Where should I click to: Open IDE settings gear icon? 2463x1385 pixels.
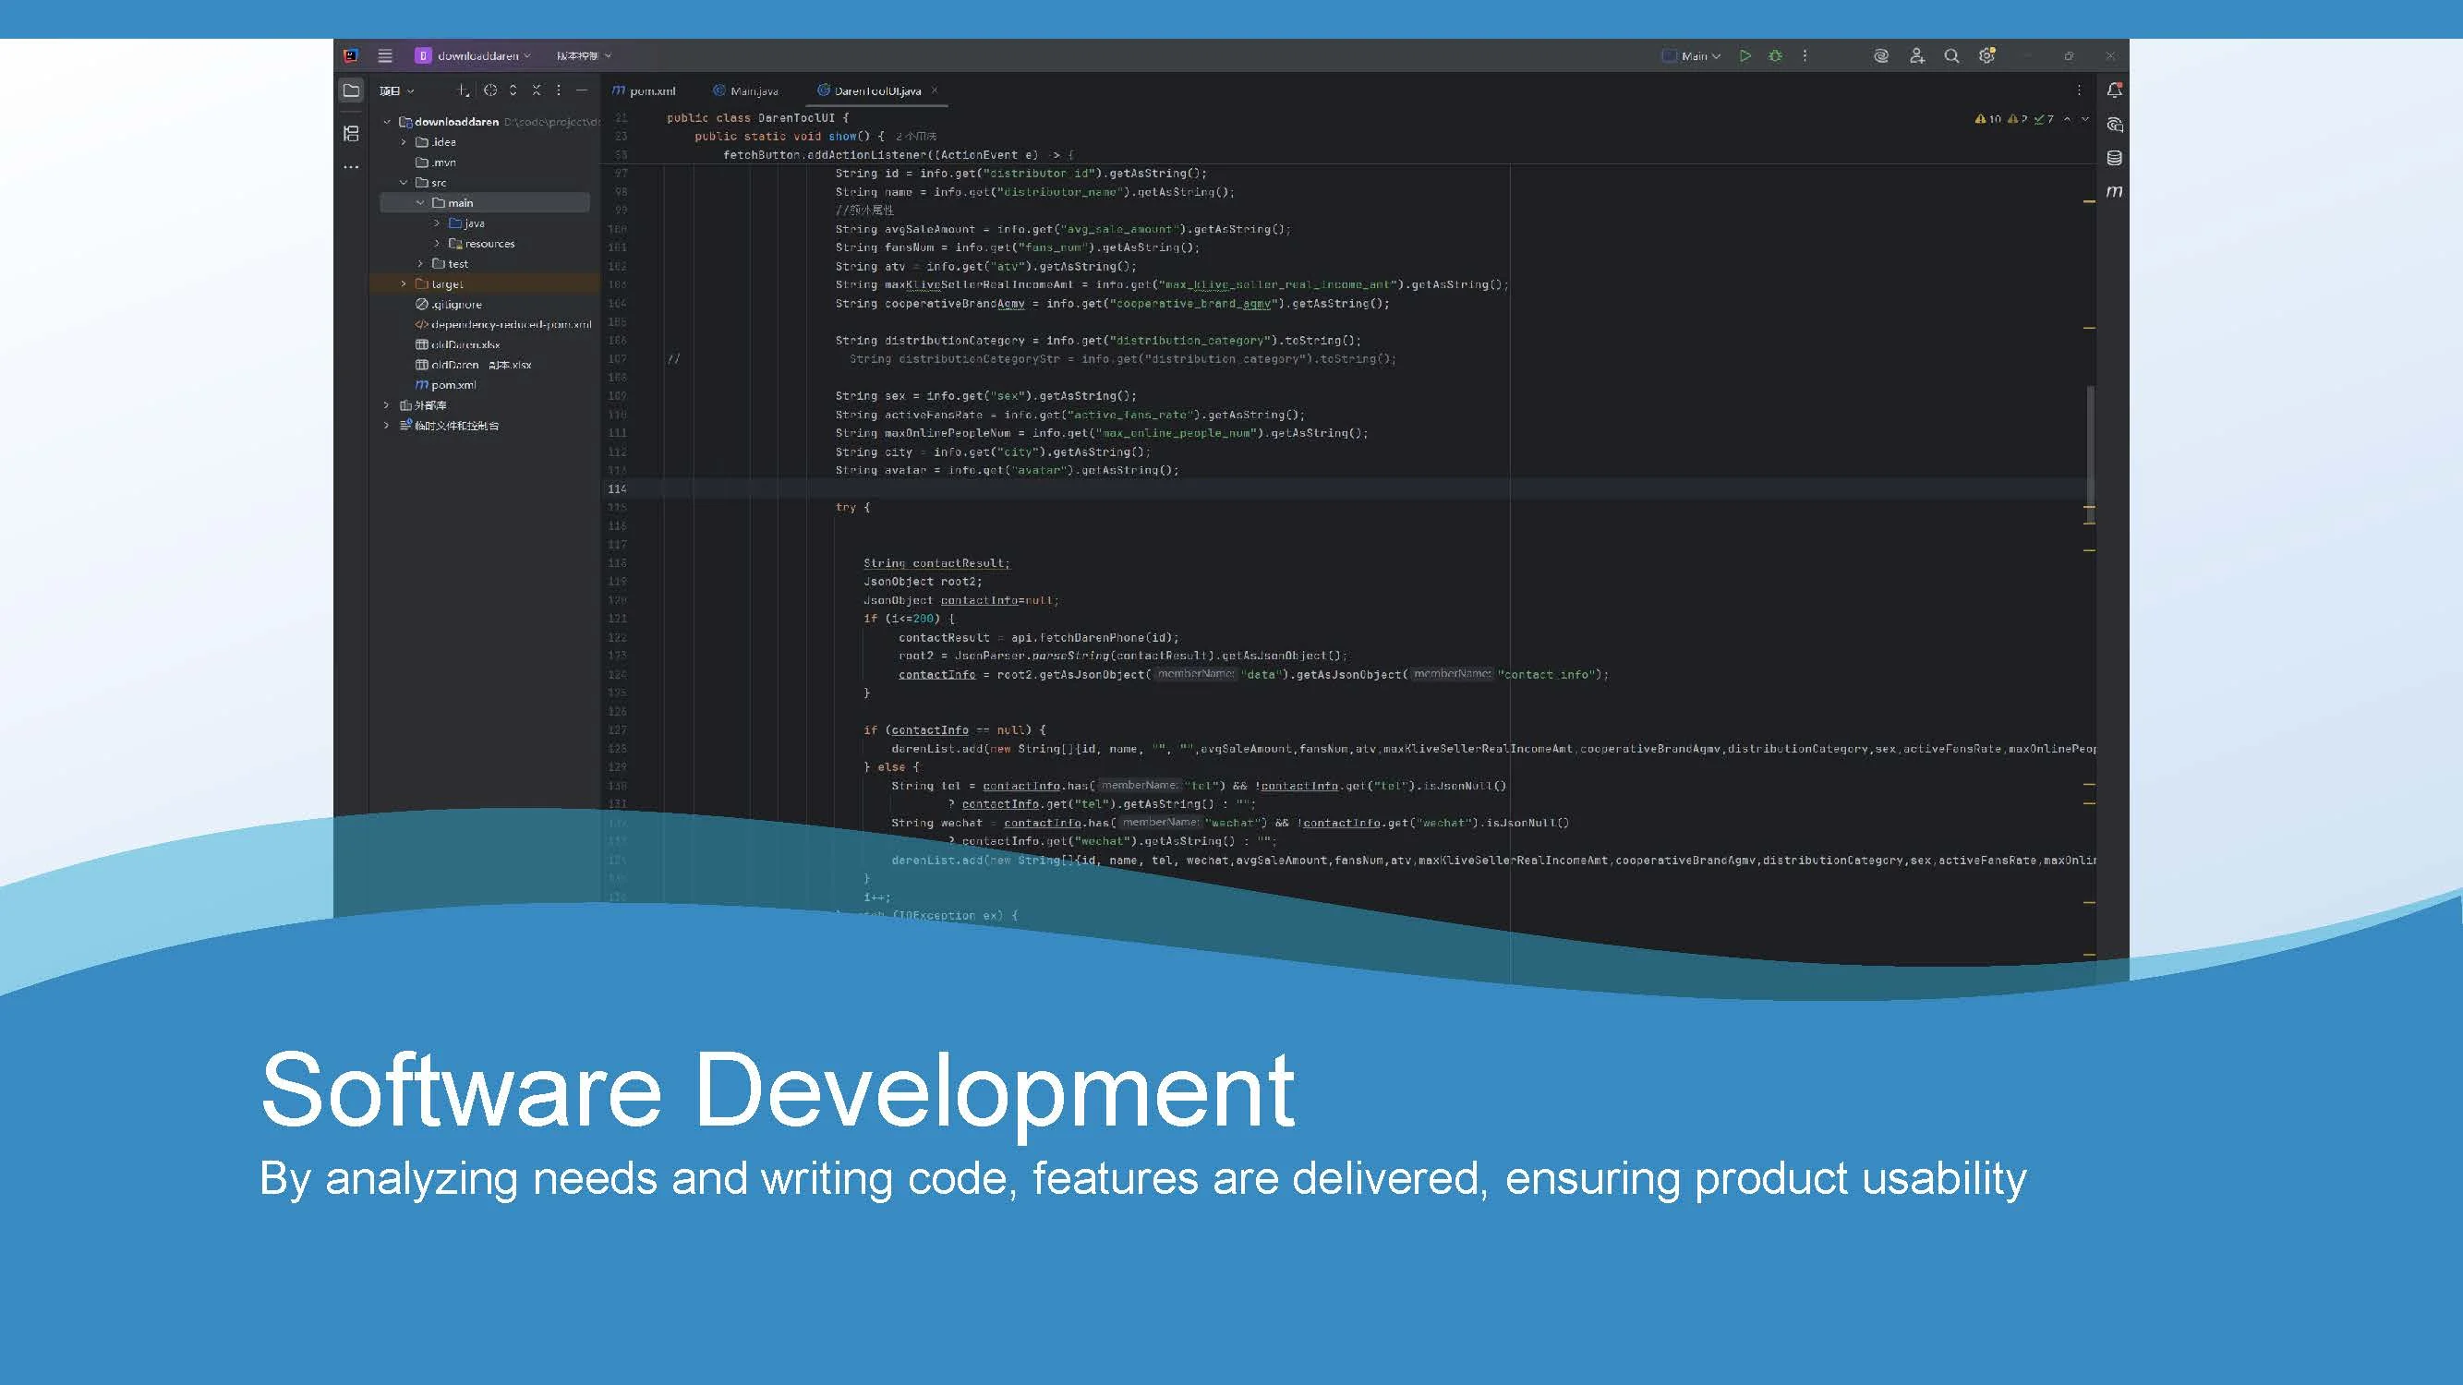[1986, 55]
